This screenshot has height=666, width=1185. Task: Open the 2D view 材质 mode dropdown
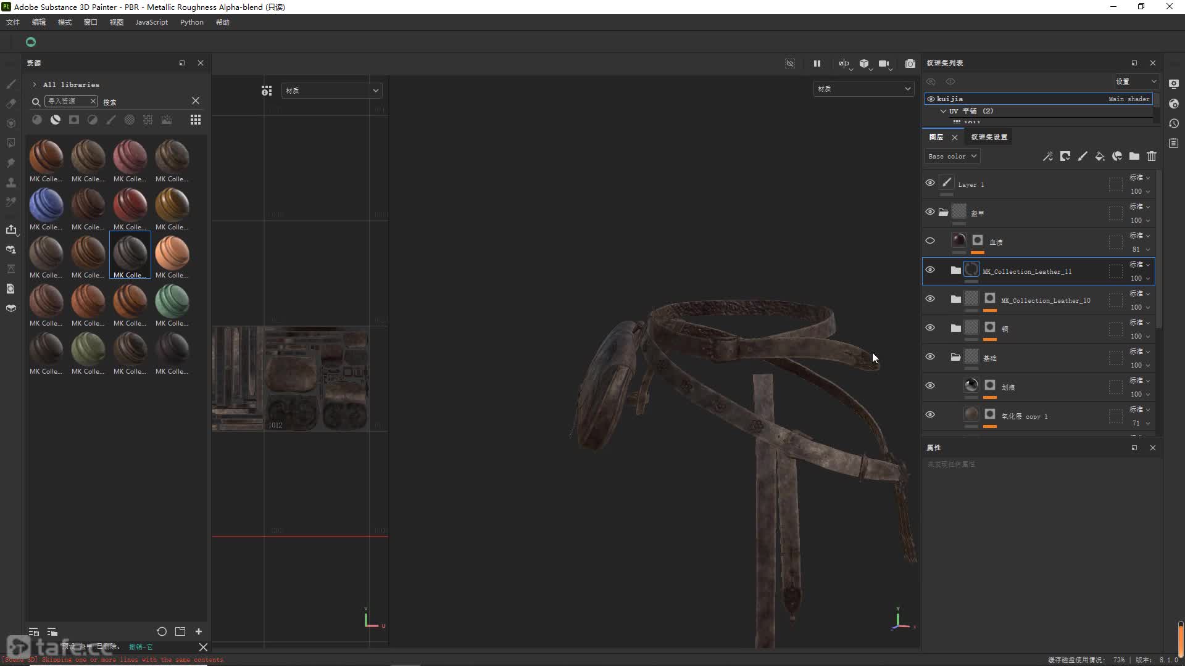tap(332, 90)
